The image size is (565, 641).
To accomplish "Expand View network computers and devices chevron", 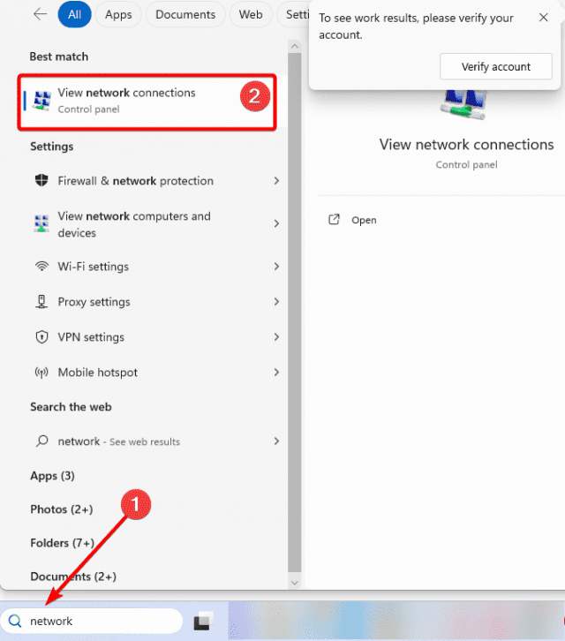I will 276,223.
